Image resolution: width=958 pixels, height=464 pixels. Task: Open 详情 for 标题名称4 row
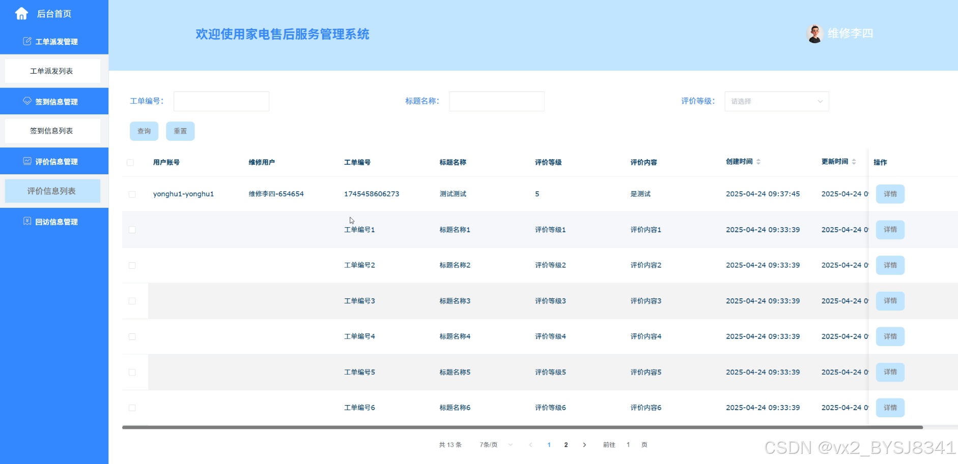(x=890, y=336)
